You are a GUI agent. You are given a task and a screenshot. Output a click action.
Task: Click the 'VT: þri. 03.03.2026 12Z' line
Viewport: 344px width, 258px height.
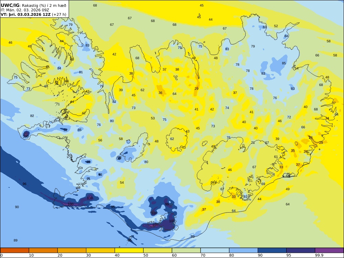tap(26, 14)
